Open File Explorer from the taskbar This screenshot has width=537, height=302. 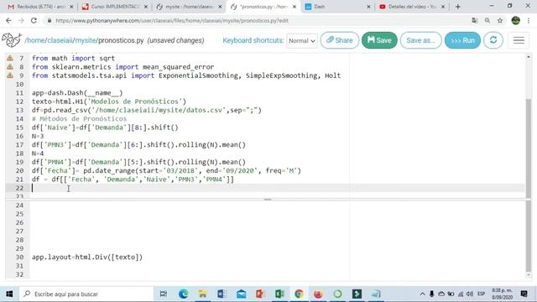tap(202, 294)
